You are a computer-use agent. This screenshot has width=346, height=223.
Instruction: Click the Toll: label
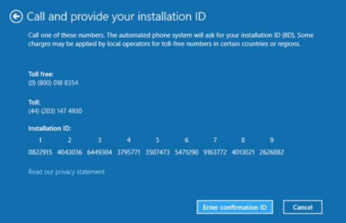34,102
